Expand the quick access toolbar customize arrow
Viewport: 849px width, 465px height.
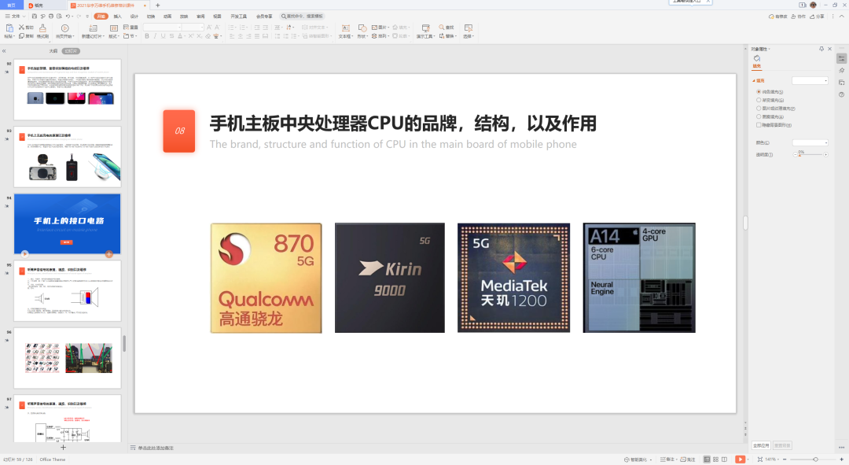pyautogui.click(x=87, y=17)
